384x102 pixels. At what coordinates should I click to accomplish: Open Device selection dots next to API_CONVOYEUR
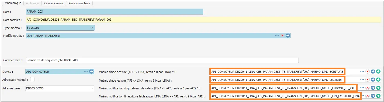86,71
